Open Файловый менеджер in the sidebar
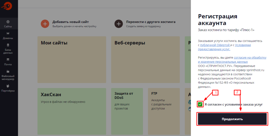This screenshot has width=270, height=136. tap(8, 75)
